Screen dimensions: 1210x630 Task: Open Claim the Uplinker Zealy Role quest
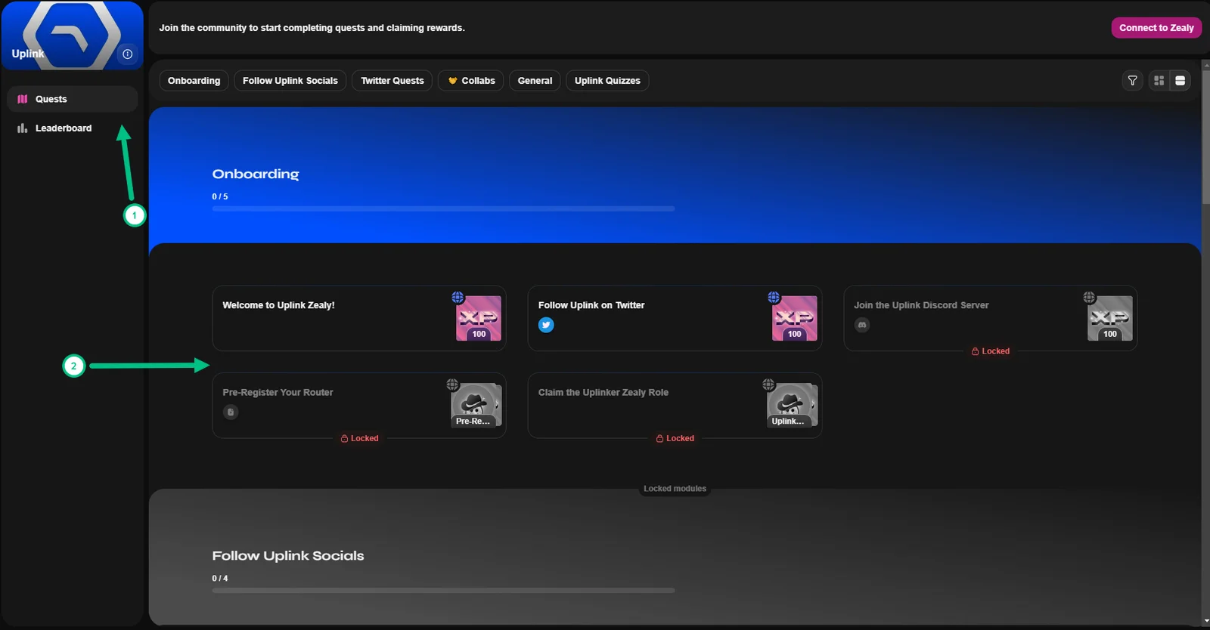point(675,405)
